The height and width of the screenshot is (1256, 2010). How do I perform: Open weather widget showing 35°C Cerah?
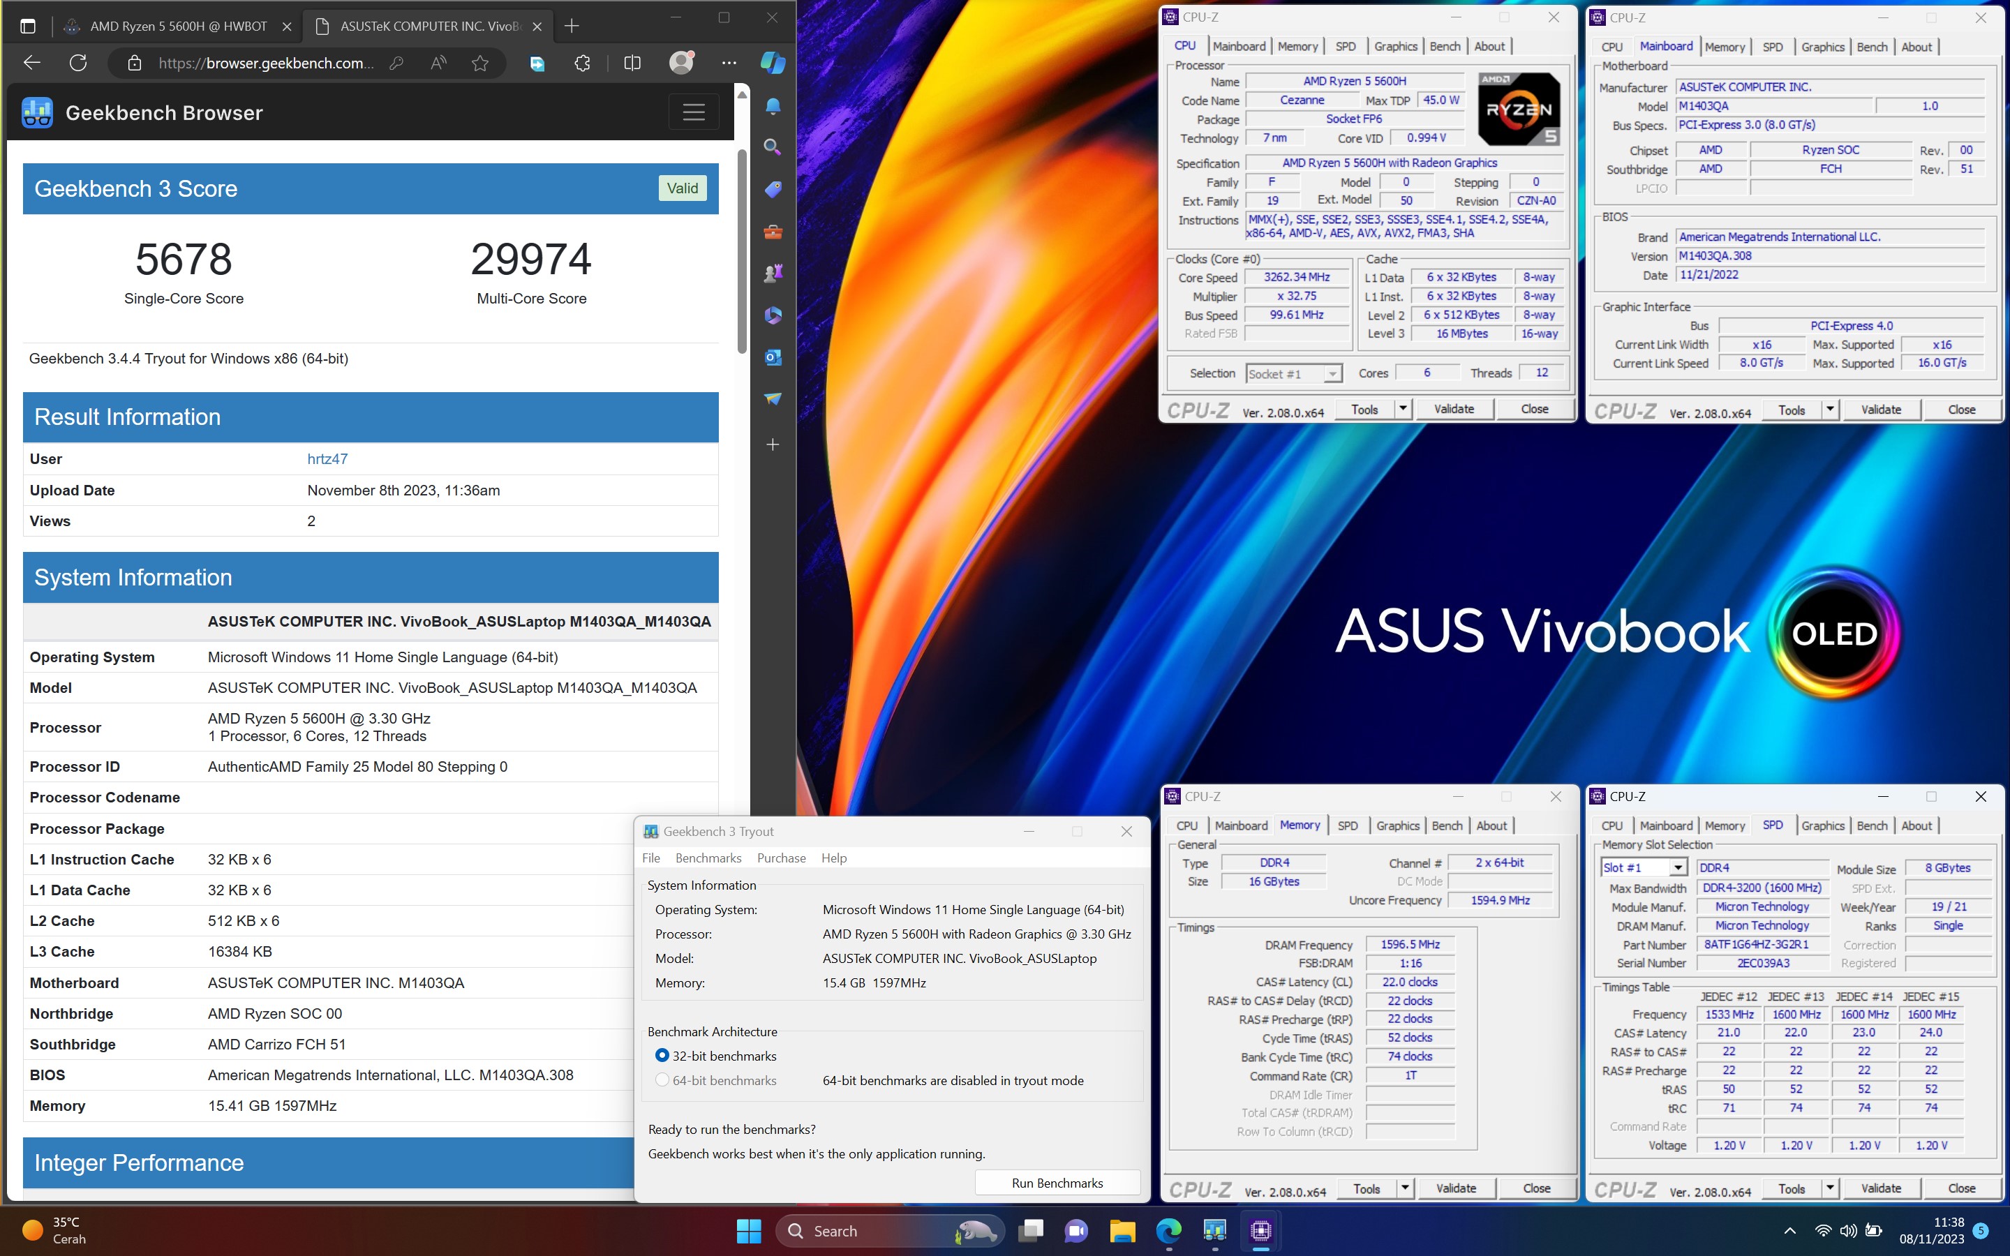pyautogui.click(x=55, y=1230)
